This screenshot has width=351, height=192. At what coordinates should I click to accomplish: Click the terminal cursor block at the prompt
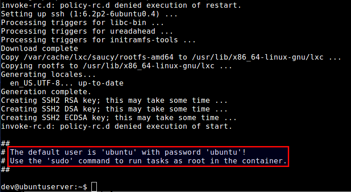(x=94, y=187)
